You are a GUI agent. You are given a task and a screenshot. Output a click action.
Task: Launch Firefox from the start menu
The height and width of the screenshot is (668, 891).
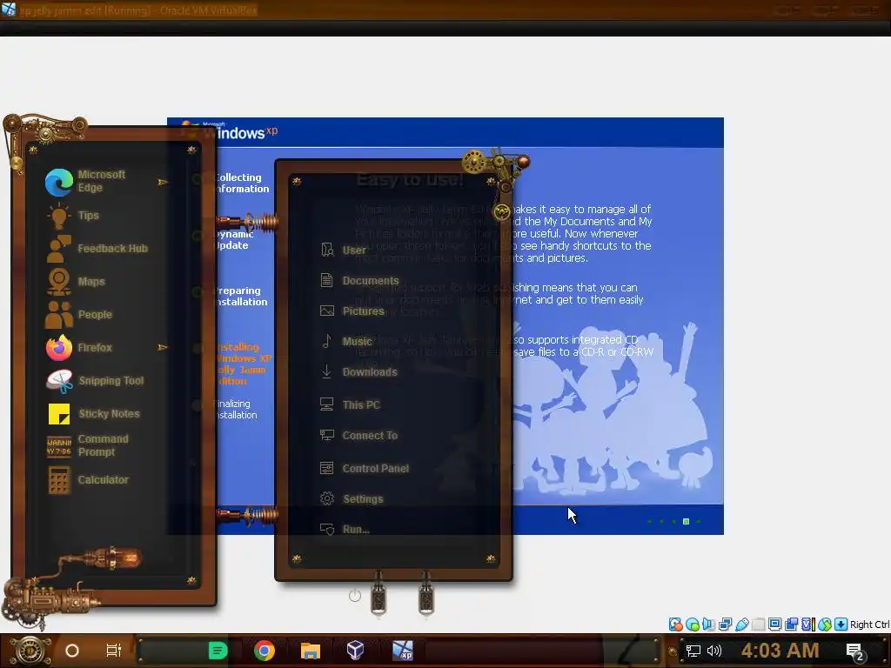[x=79, y=348]
